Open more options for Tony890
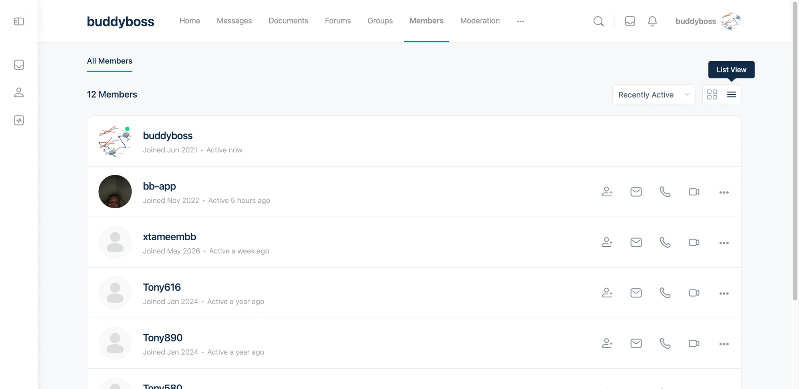Viewport: 799px width, 389px height. tap(724, 344)
